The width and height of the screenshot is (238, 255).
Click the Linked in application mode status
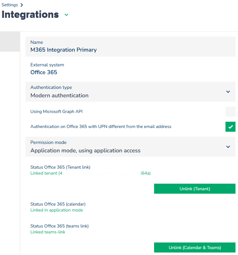[57, 210]
